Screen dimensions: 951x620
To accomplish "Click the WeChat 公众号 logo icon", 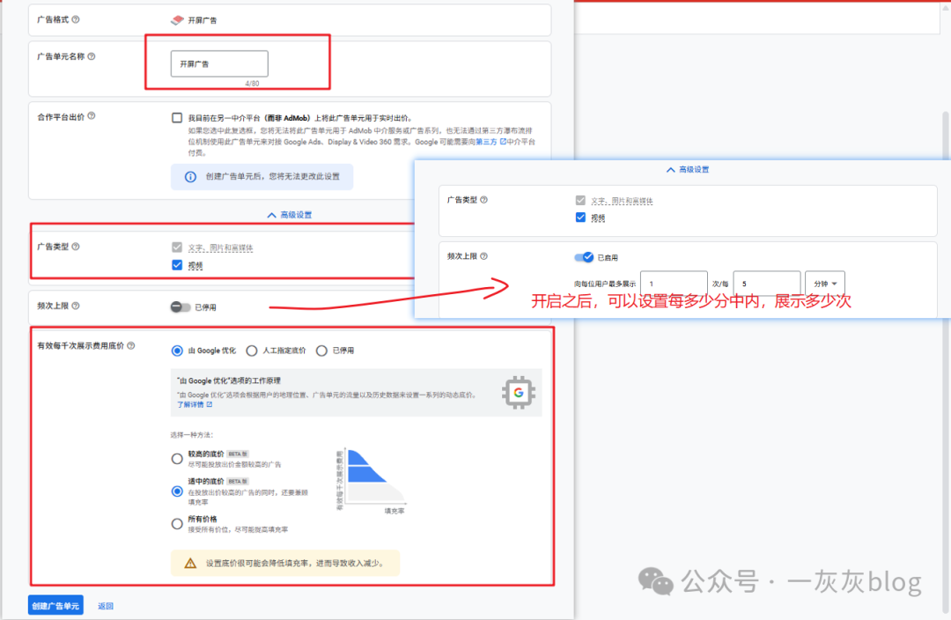I will tap(656, 582).
